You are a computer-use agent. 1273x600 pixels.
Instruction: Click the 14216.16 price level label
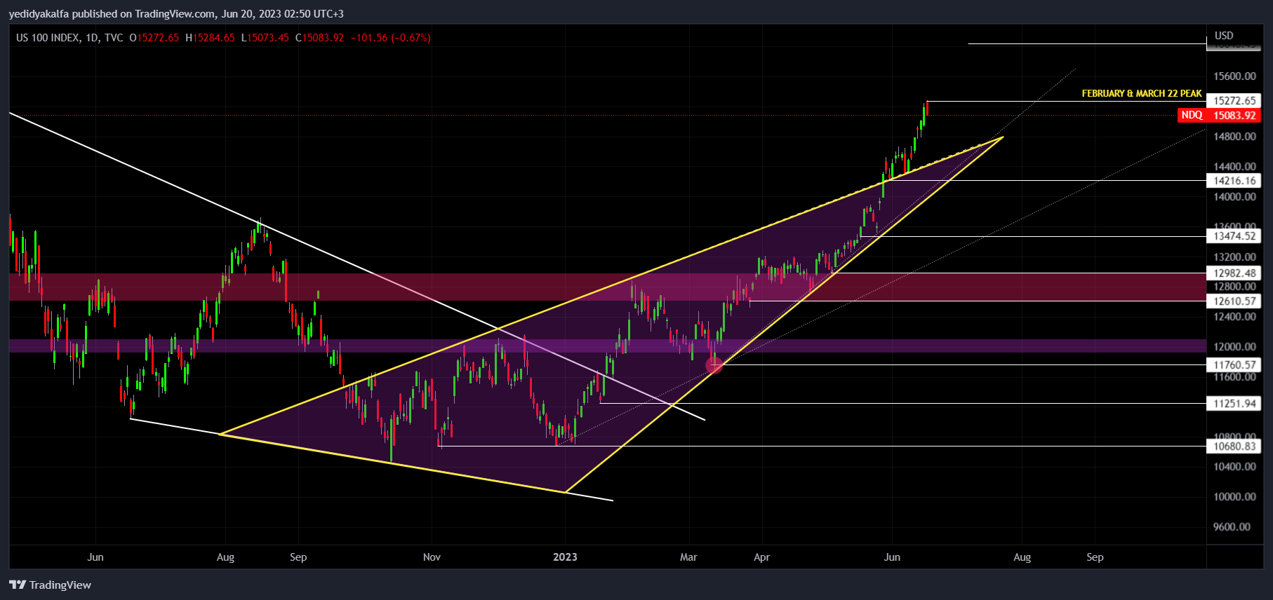(x=1234, y=181)
